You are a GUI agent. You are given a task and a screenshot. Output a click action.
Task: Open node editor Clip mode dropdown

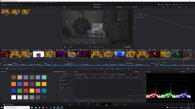point(180,7)
